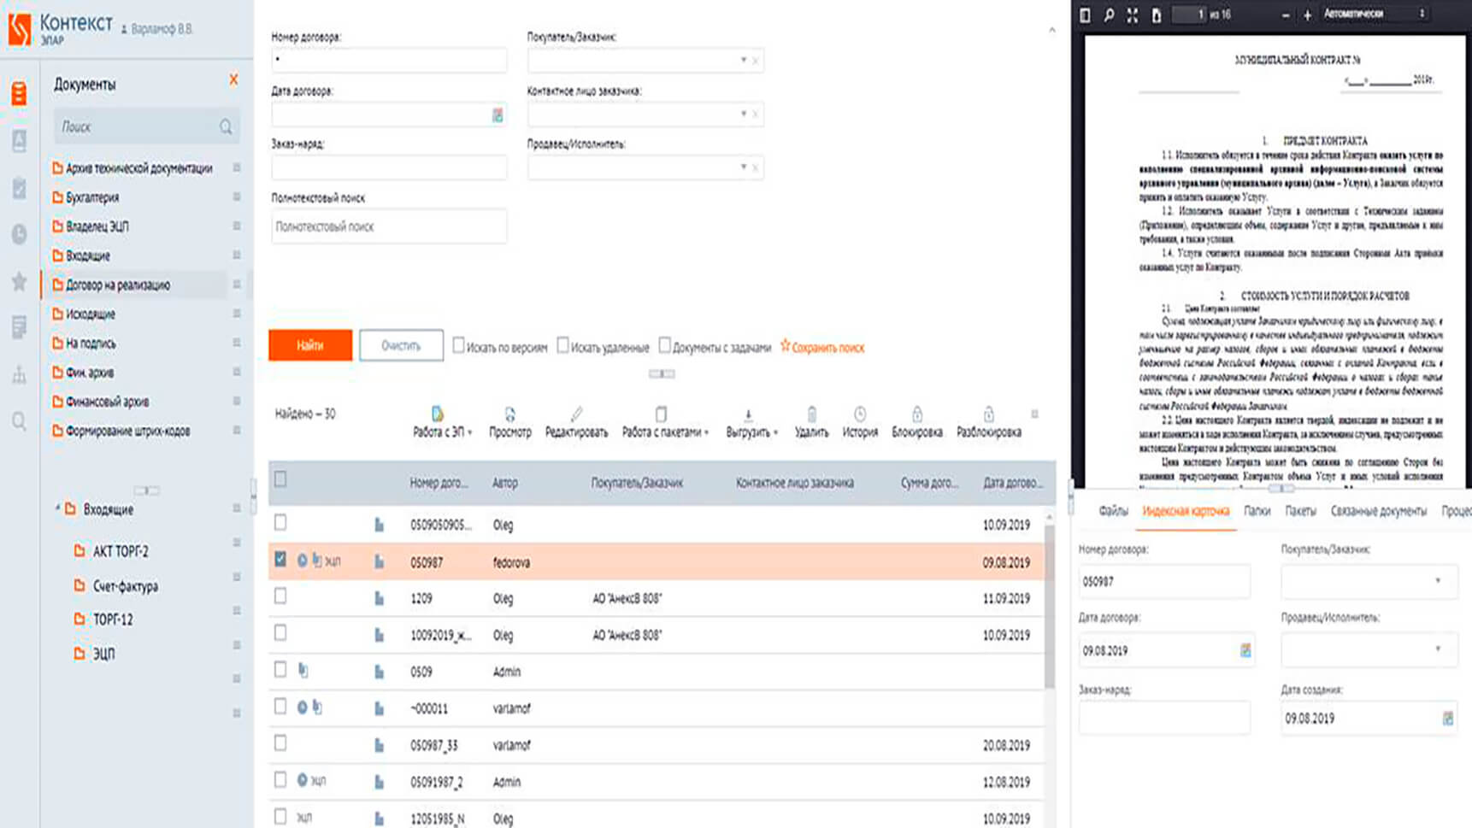
Task: Click the Очистить button
Action: (401, 345)
